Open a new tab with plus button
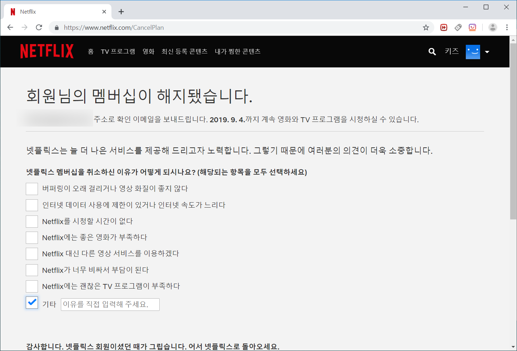This screenshot has height=351, width=517. [121, 11]
